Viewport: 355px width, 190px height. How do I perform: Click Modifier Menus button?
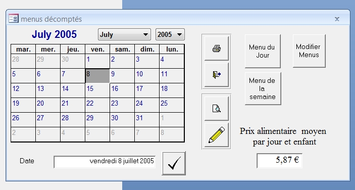click(309, 51)
